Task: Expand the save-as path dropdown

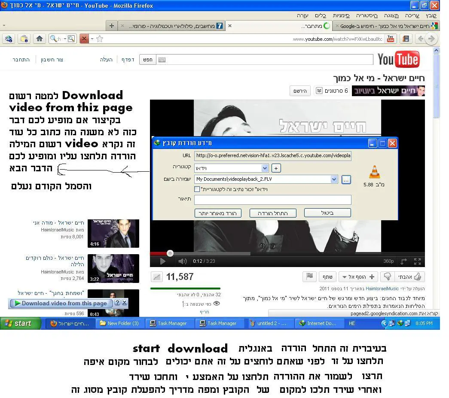Action: 334,179
